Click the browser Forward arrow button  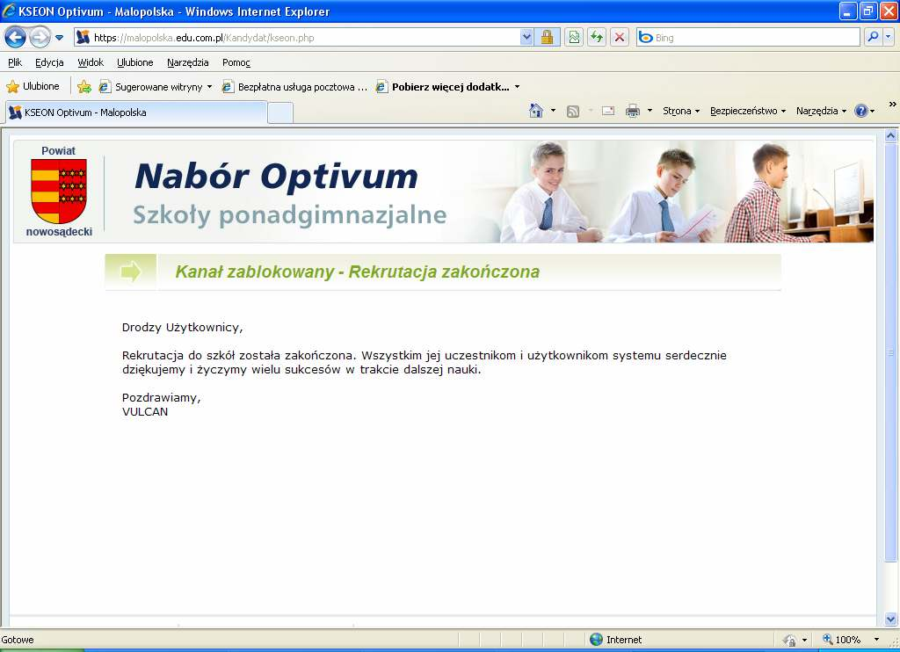(40, 38)
